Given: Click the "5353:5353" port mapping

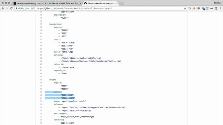Looking at the screenshot, I should (x=67, y=49).
